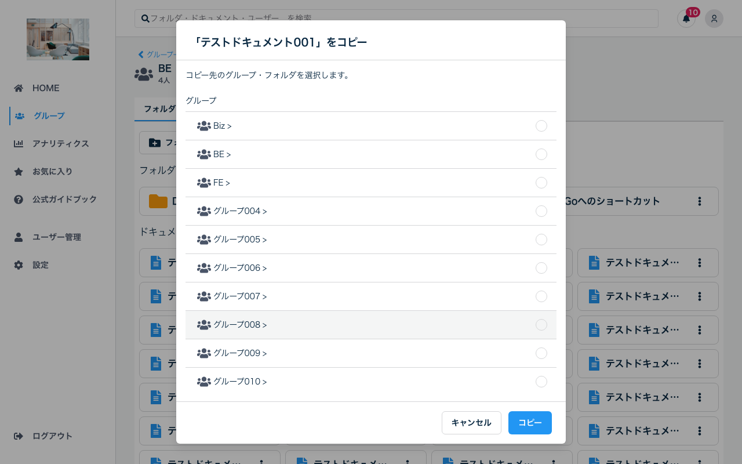742x464 pixels.
Task: Expand the FE group to browse its folders
Action: [228, 183]
